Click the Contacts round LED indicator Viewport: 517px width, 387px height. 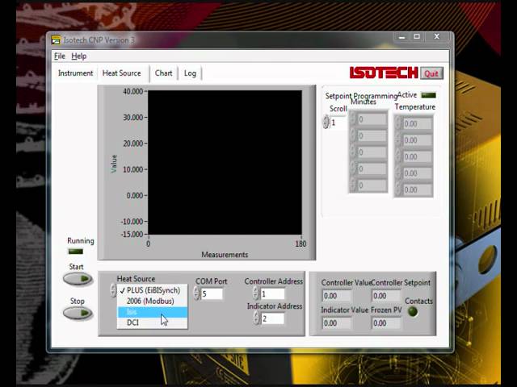click(413, 312)
